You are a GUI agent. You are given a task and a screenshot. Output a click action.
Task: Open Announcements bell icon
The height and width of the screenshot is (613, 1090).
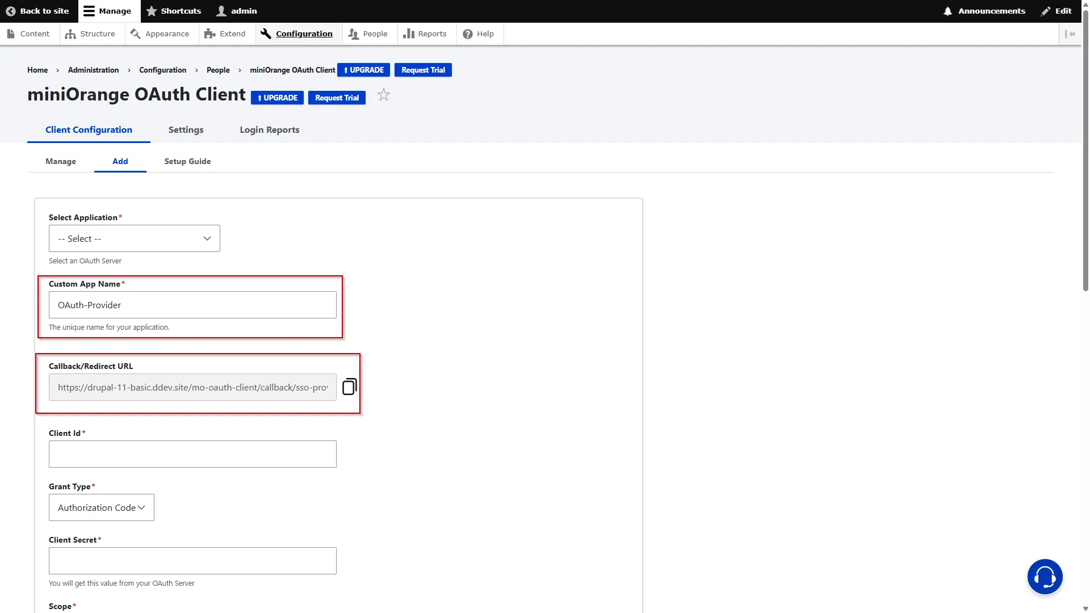point(948,11)
